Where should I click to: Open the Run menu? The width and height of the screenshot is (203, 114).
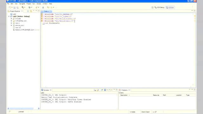click(x=34, y=4)
